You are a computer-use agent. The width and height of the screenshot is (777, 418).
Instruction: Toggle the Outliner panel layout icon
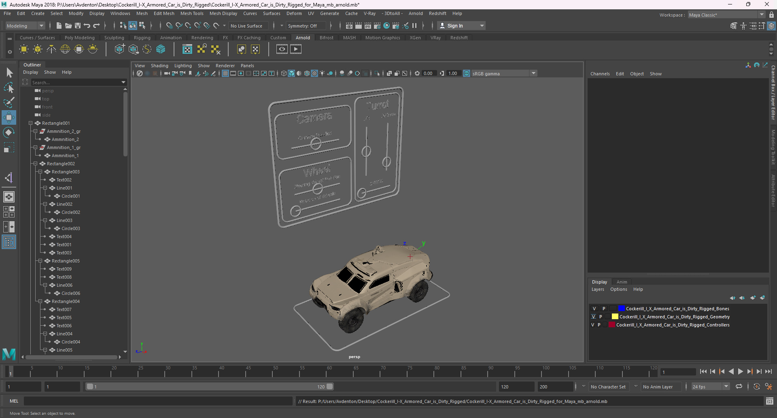point(9,242)
